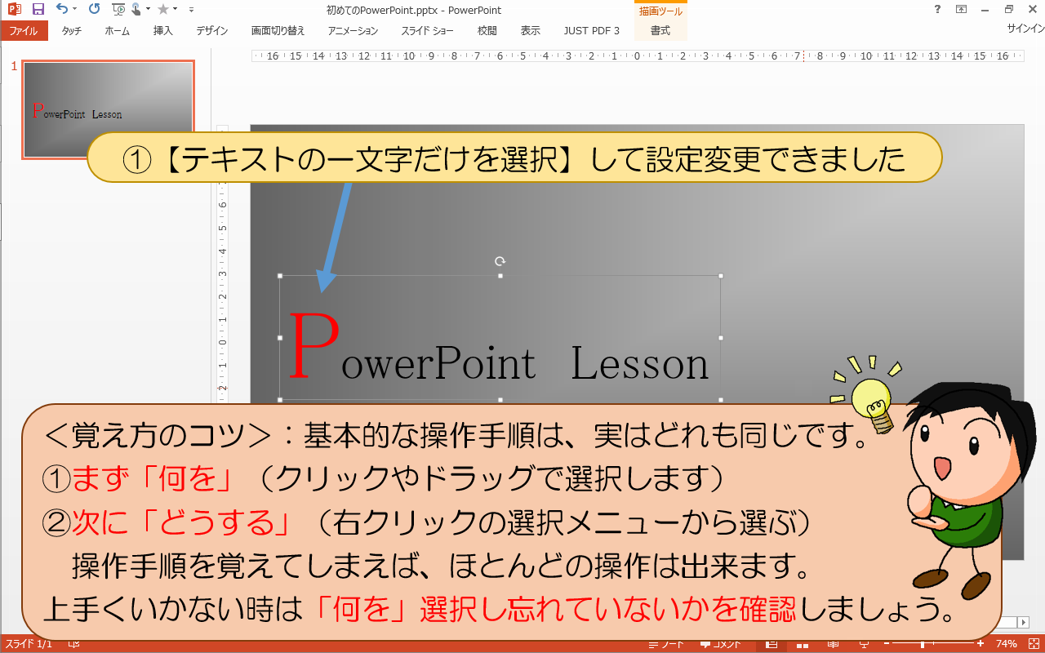Click the サインイン sign-in link
This screenshot has width=1045, height=653.
pos(1025,28)
